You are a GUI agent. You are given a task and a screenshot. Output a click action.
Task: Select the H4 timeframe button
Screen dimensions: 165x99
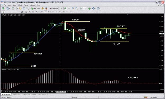click(60, 12)
